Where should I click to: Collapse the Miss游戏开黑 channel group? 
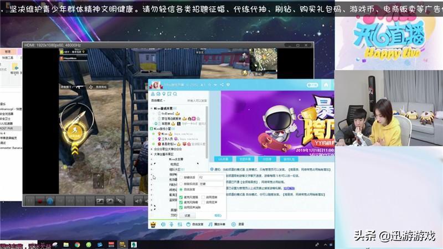(x=152, y=108)
